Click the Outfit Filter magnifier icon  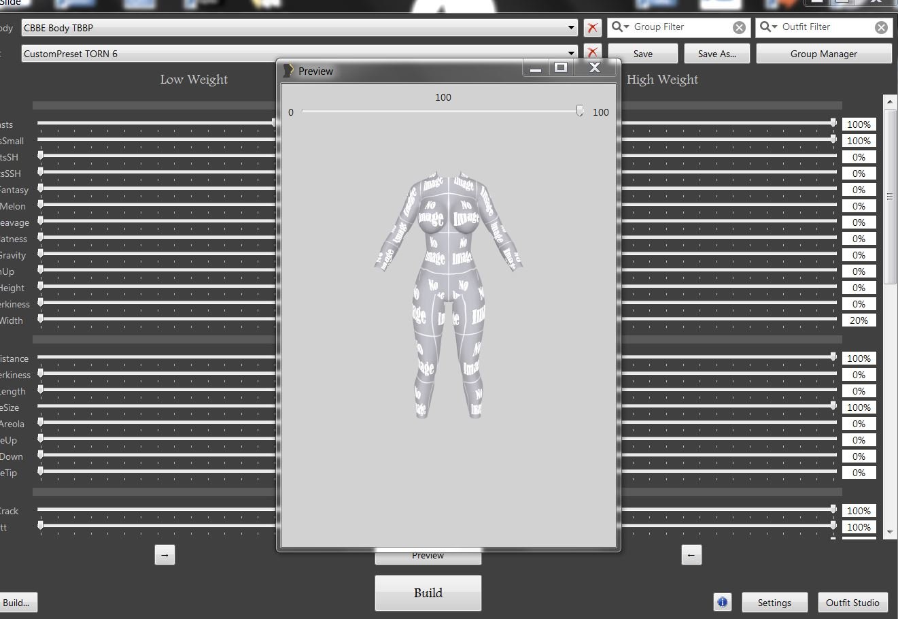pos(768,27)
